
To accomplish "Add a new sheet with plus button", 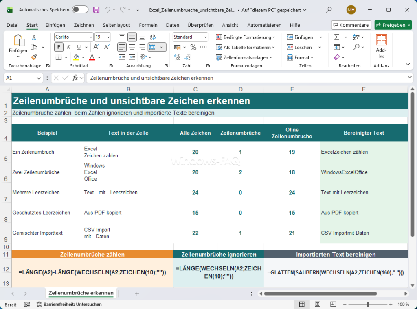I will [137, 294].
